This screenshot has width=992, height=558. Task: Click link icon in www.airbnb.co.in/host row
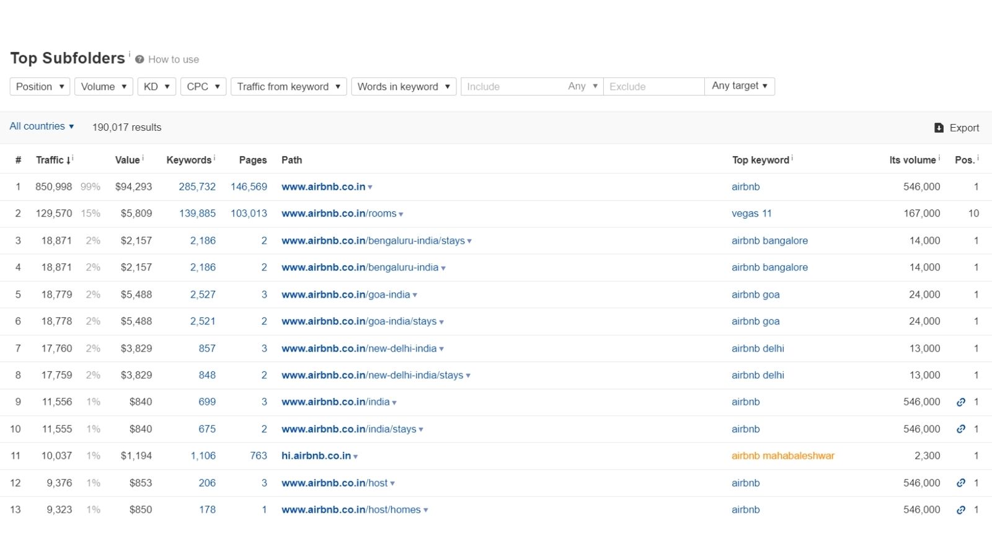(961, 483)
